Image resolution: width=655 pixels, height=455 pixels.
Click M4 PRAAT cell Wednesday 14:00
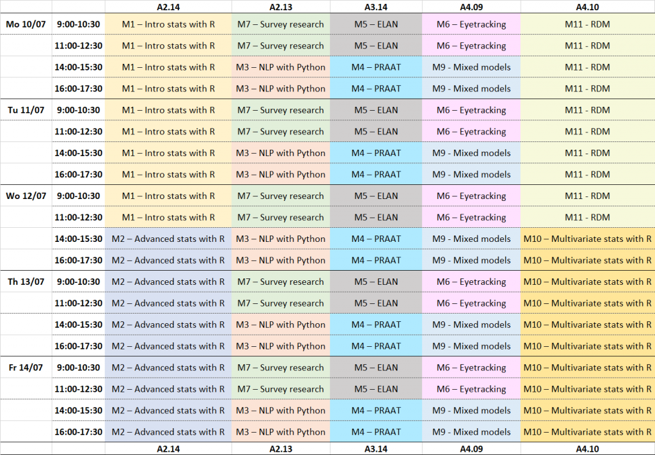coord(376,239)
